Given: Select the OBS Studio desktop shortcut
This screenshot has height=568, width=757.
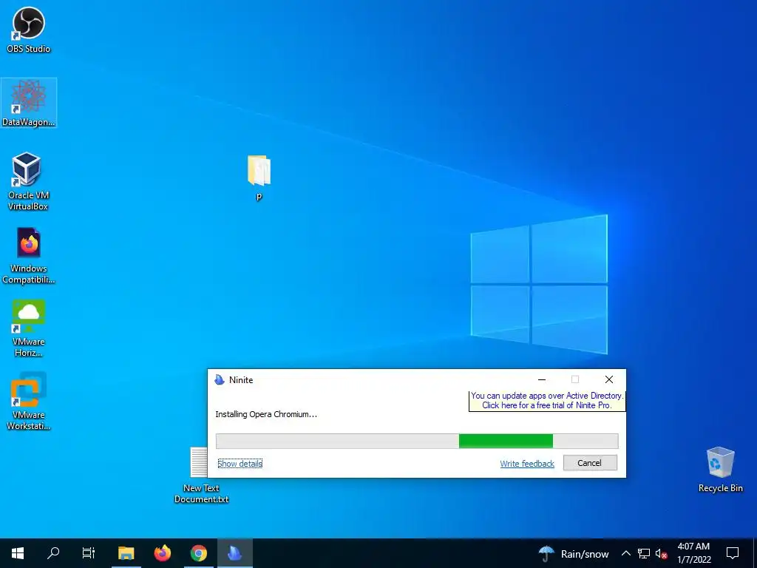Looking at the screenshot, I should [29, 30].
